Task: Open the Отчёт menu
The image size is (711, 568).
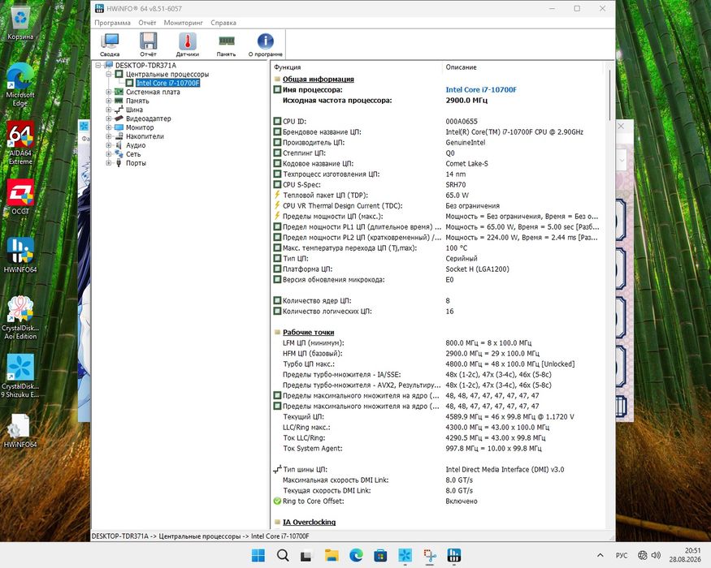Action: point(147,23)
